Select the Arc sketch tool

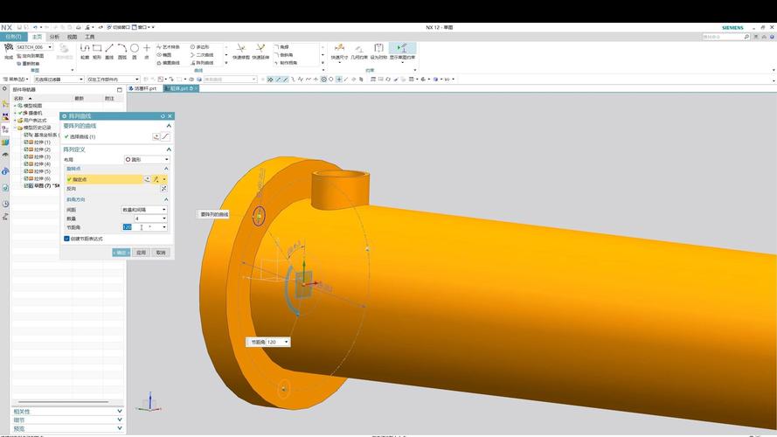(121, 48)
